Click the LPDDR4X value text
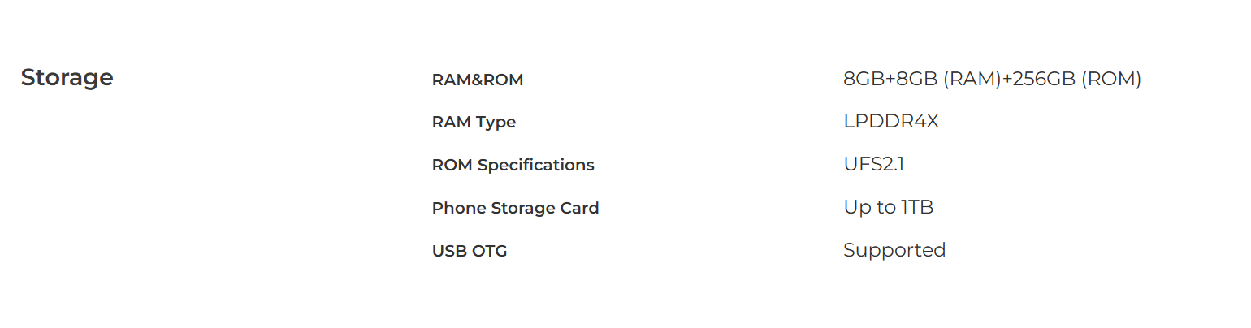 891,122
